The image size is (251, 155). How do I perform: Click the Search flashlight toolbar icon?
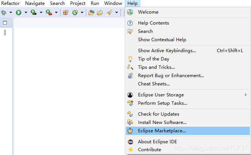click(109, 12)
